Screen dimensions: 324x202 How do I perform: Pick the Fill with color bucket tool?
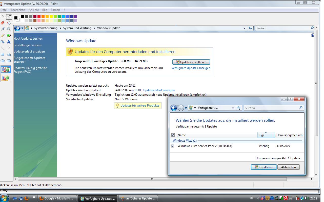click(9, 23)
